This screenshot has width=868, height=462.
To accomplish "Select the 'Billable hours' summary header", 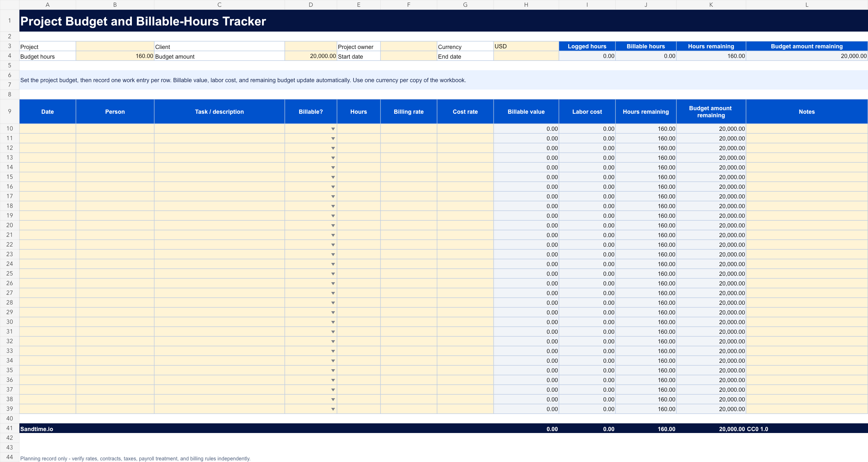I will (646, 46).
